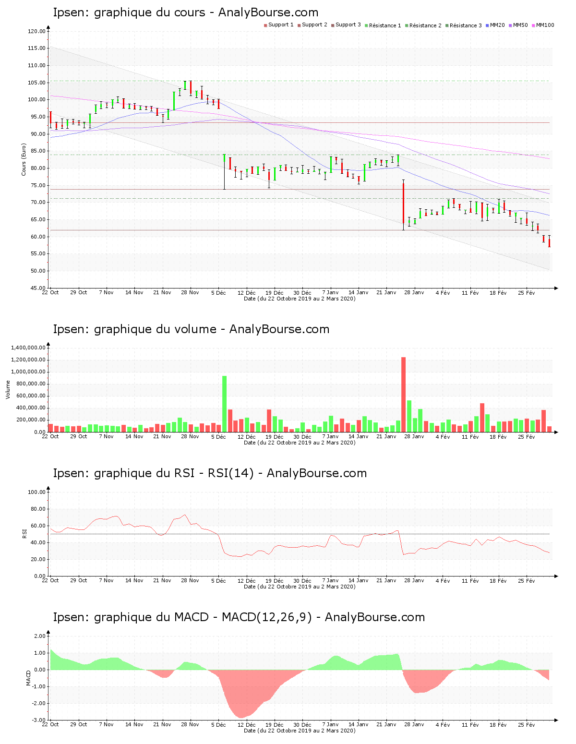The width and height of the screenshot is (576, 744).
Task: Click '12 Déc' on the MACD chart date axis
Action: tap(246, 724)
